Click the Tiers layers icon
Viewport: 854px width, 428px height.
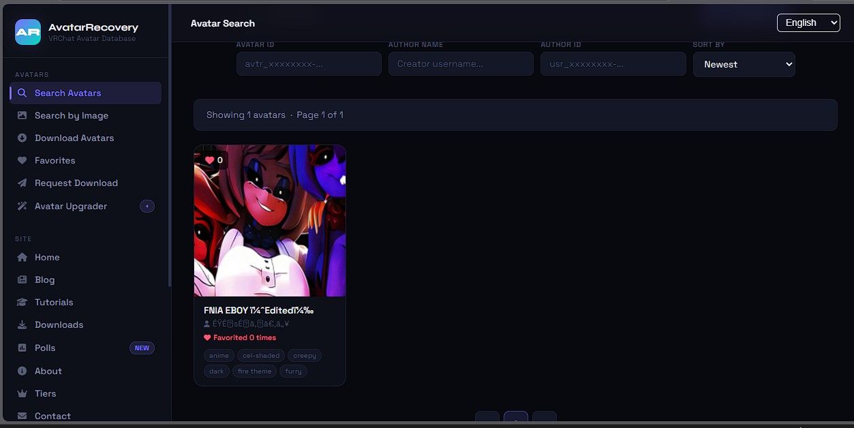pyautogui.click(x=22, y=393)
